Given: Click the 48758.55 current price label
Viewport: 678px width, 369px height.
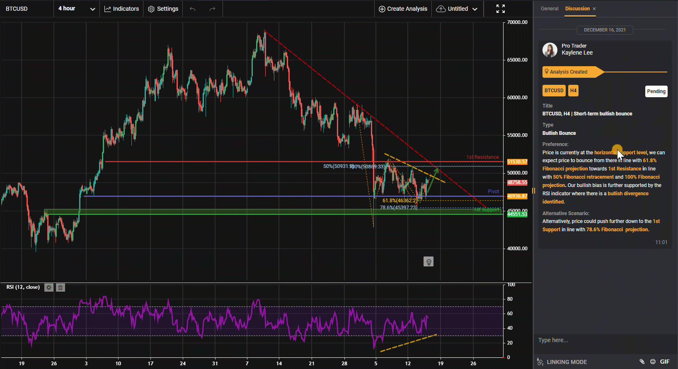Looking at the screenshot, I should [x=517, y=182].
